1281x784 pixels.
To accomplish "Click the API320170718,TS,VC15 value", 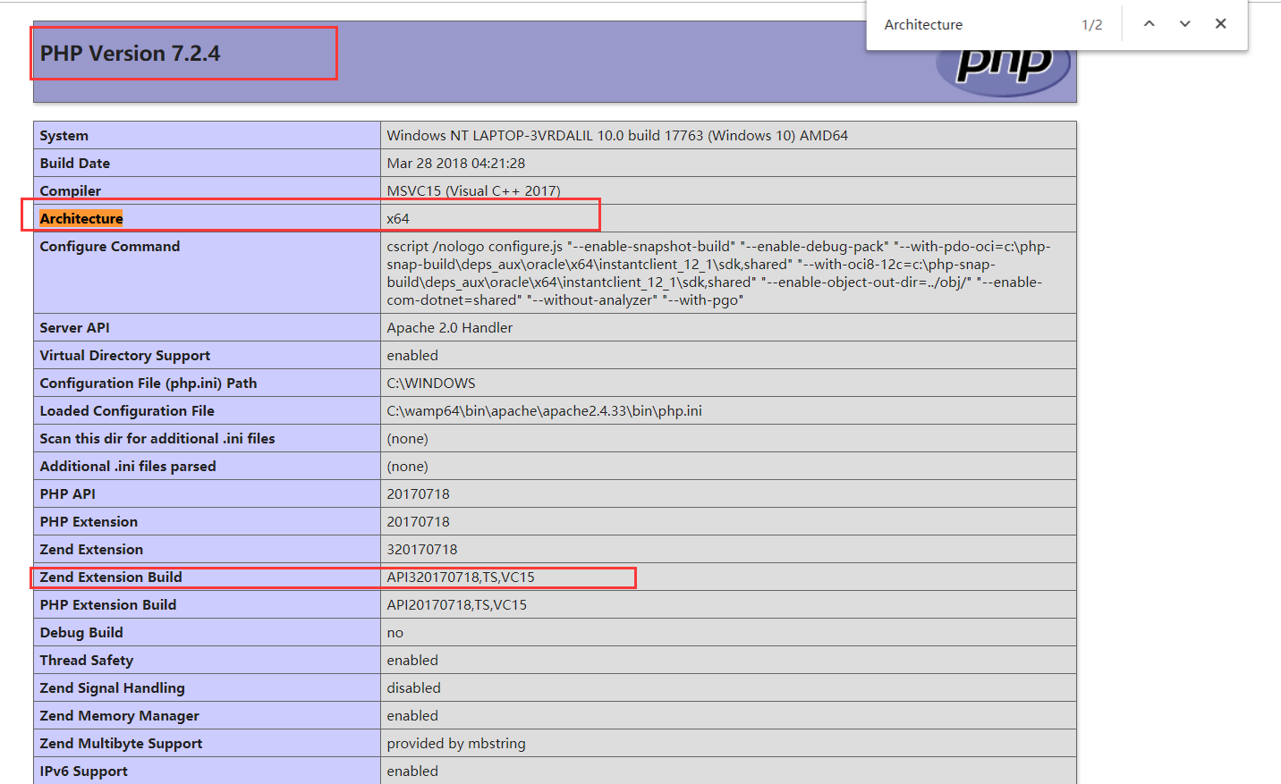I will pos(461,577).
